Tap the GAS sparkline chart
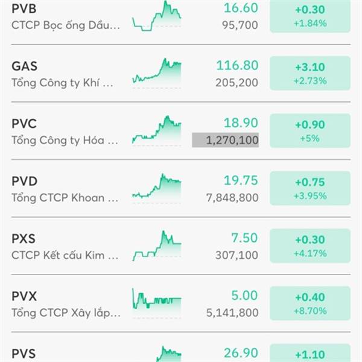 coord(156,73)
